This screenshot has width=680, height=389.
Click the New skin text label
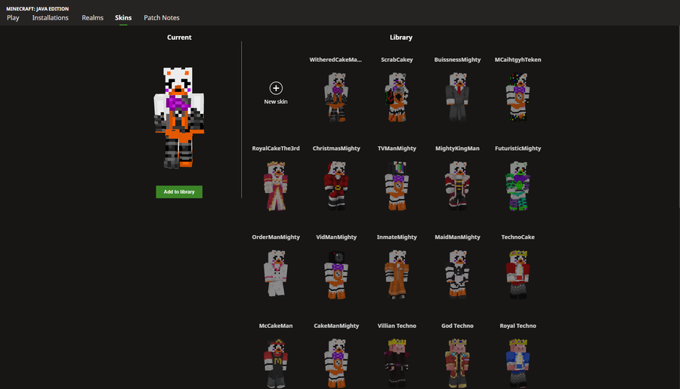coord(276,102)
